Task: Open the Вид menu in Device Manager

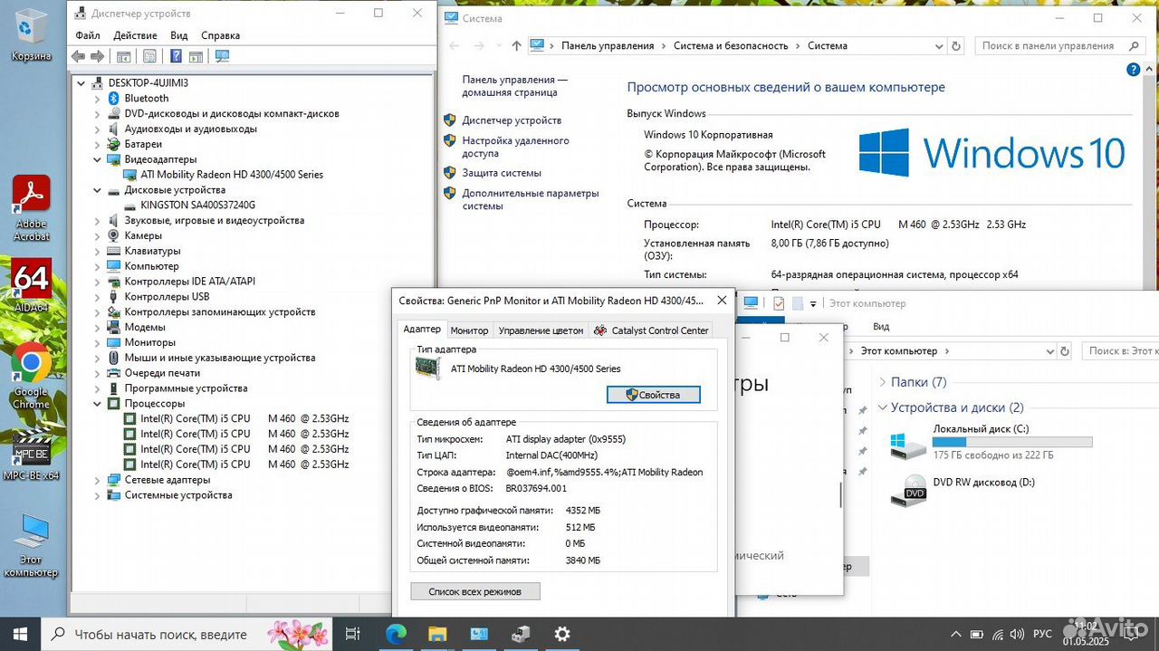Action: pyautogui.click(x=179, y=35)
